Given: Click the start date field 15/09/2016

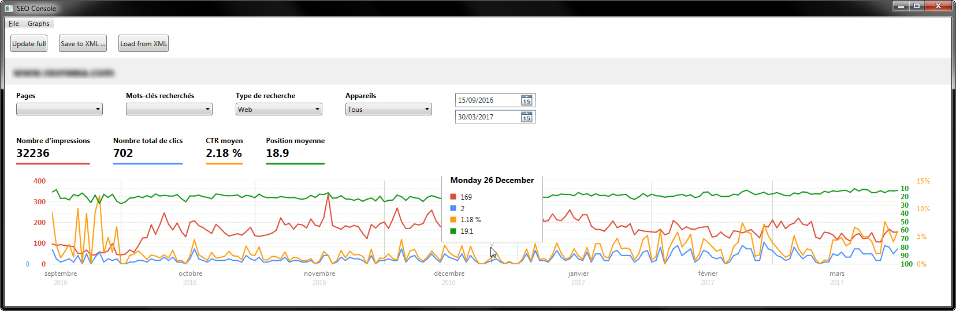Looking at the screenshot, I should point(487,100).
